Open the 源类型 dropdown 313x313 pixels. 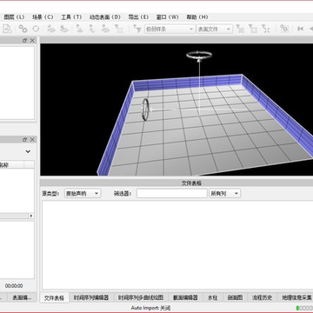(83, 194)
